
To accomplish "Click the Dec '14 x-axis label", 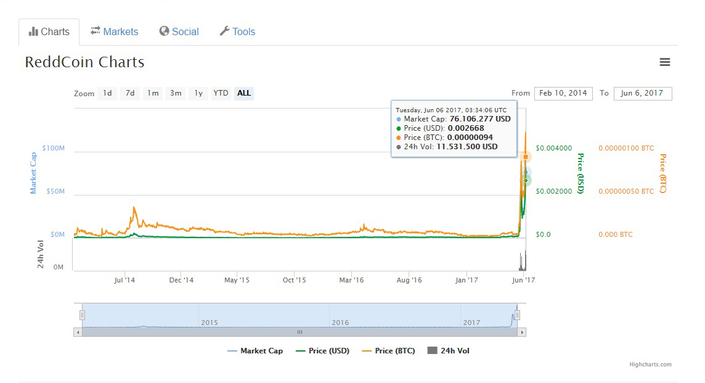I will point(181,280).
